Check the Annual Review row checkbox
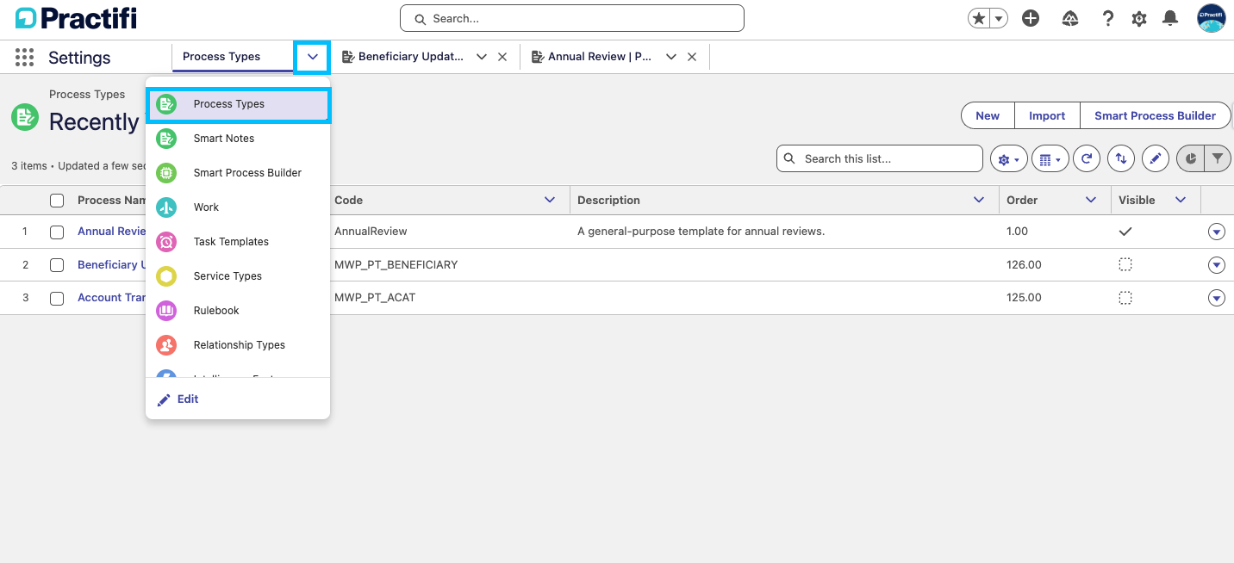Image resolution: width=1234 pixels, height=563 pixels. [57, 232]
